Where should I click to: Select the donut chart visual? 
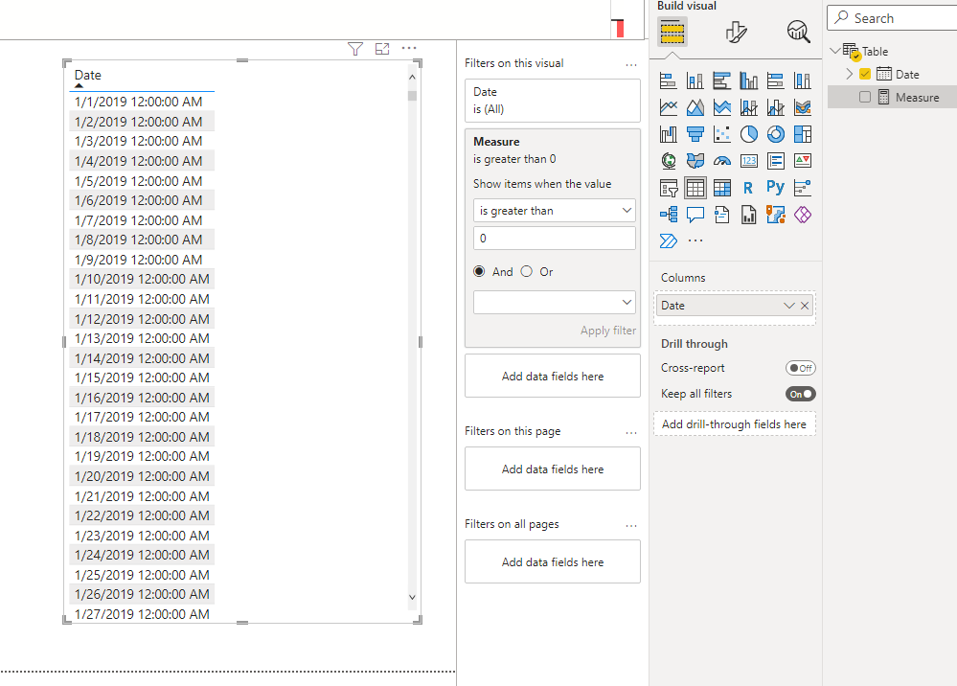[x=776, y=134]
